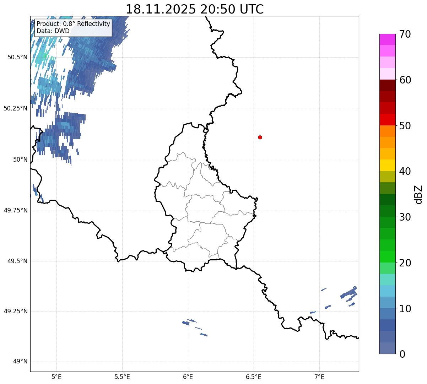Click the 49.5°N latitude label
This screenshot has width=427, height=384.
[x=17, y=261]
